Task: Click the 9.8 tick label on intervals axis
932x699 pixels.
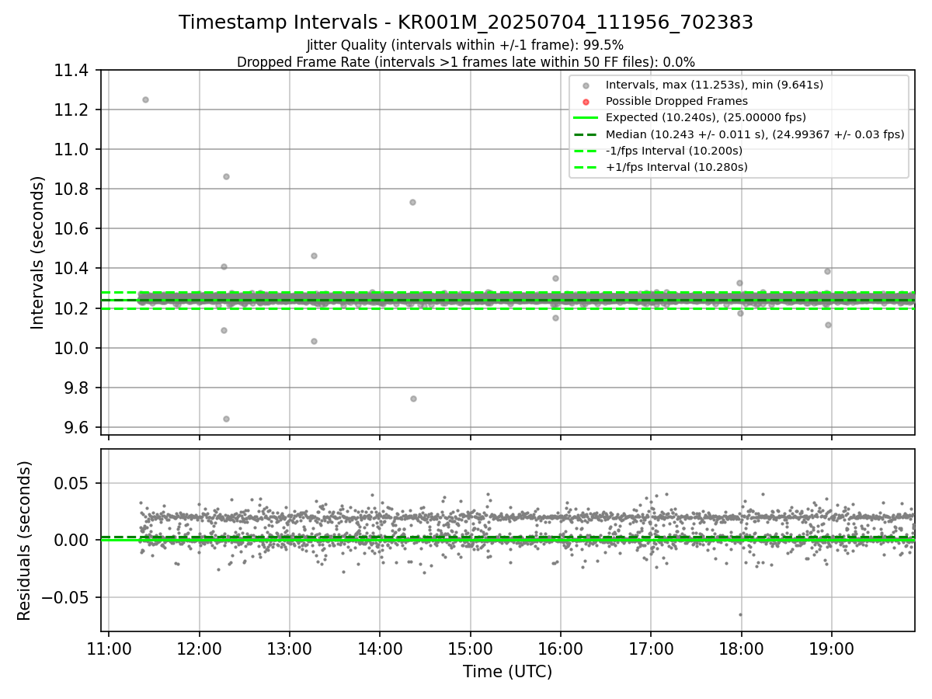Action: [78, 388]
